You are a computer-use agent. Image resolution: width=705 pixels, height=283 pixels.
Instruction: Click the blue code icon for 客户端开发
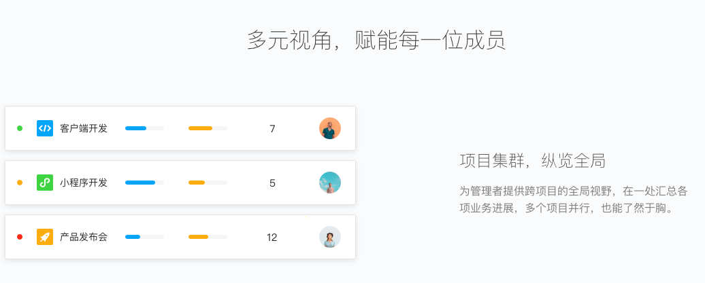point(45,128)
